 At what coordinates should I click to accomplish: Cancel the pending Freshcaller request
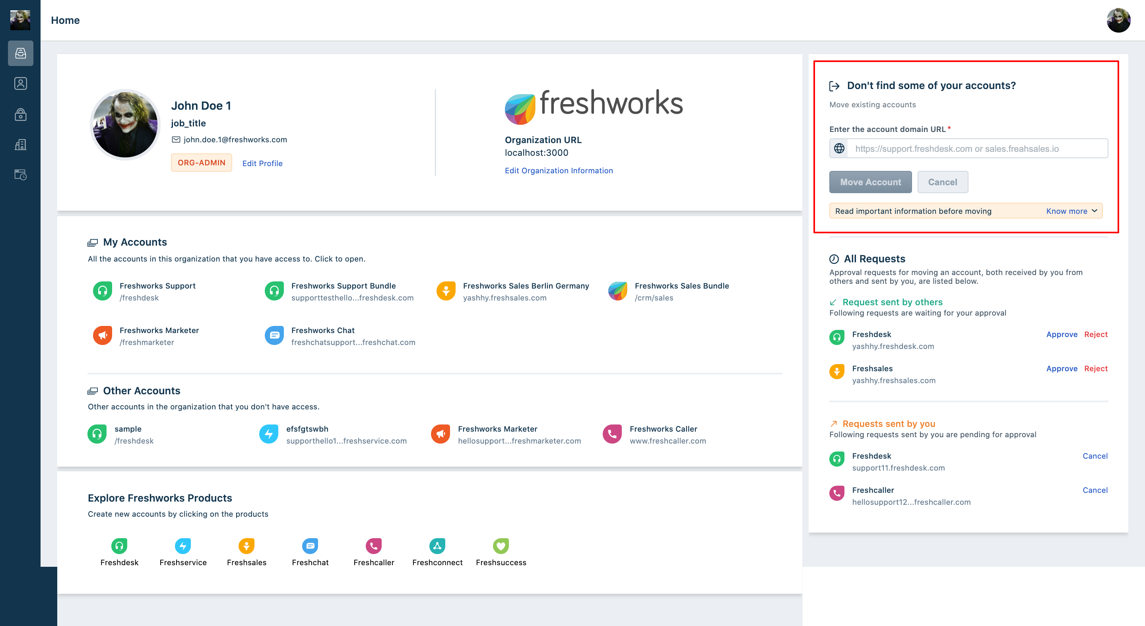[x=1095, y=490]
